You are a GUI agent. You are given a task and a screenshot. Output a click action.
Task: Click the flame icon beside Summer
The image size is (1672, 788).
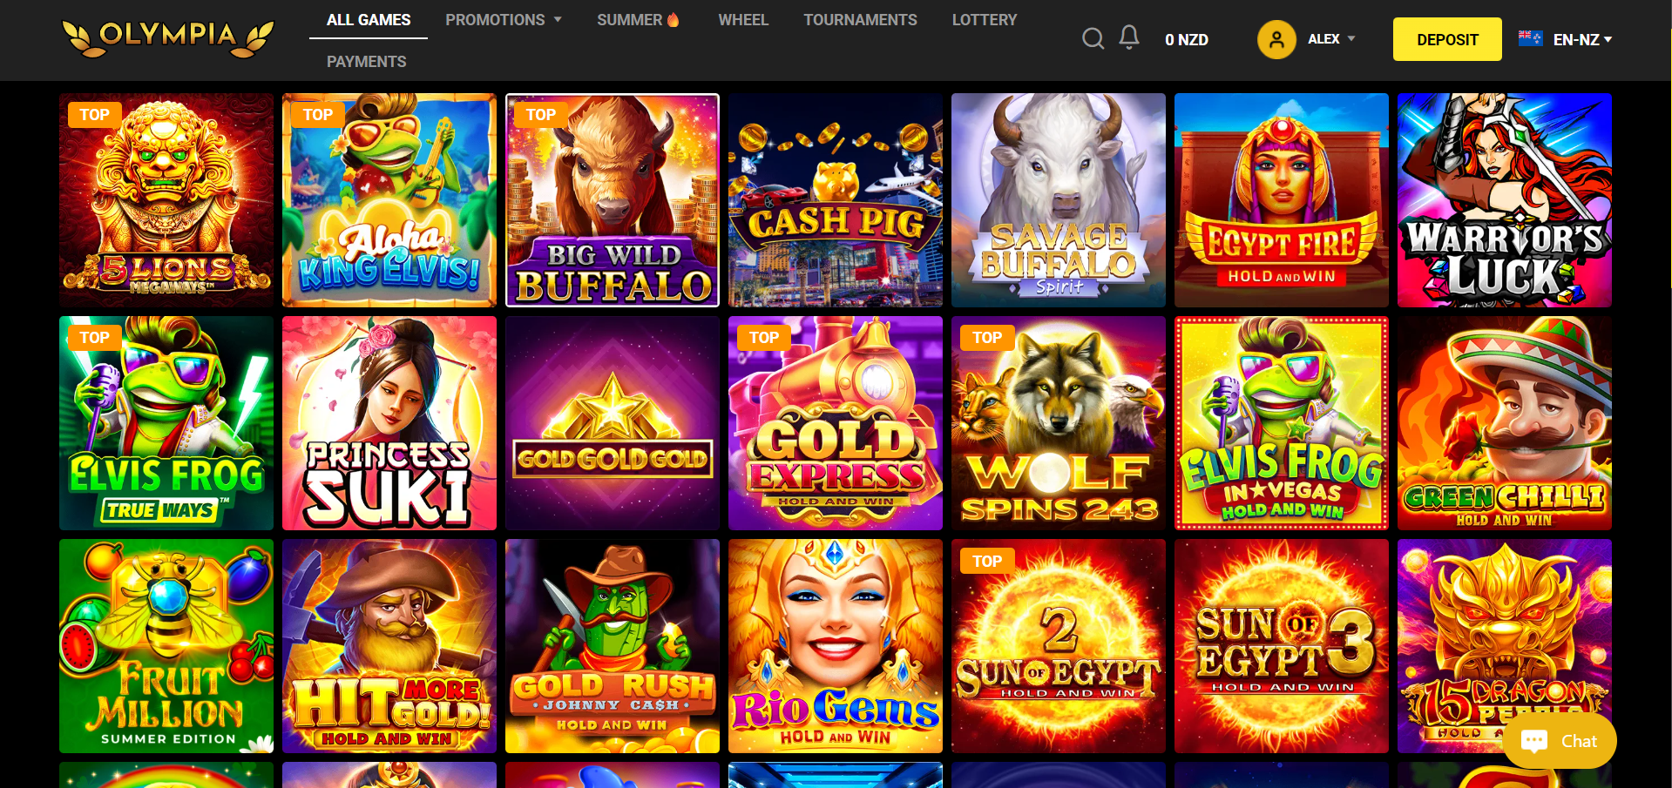[x=674, y=19]
